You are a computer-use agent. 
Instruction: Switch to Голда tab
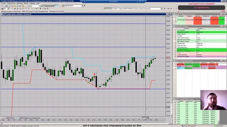point(35,11)
